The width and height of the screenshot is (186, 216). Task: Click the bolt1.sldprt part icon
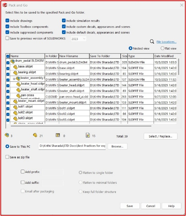tap(16, 107)
